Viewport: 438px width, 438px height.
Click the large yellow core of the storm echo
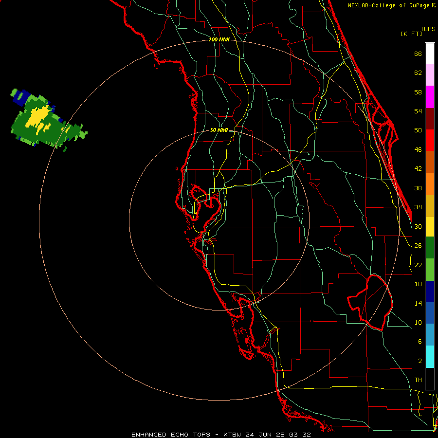click(37, 117)
